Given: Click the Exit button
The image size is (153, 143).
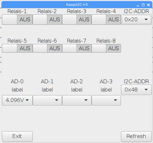Looking at the screenshot, I should [17, 136].
